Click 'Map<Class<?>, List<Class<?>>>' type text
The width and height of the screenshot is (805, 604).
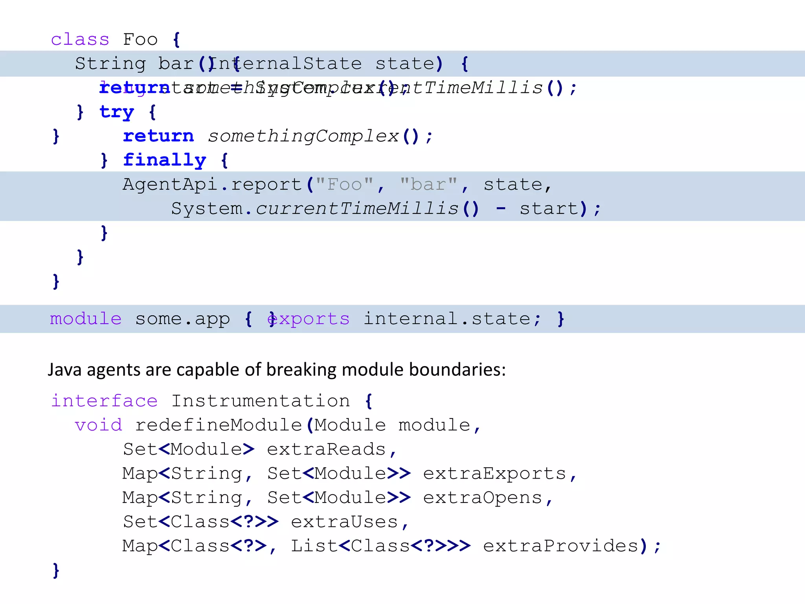296,546
